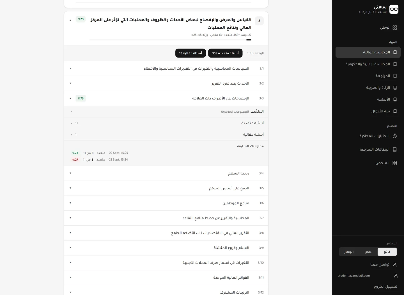The image size is (404, 295).
Task: Click clock icon for الاختبارات المحاكية
Action: click(x=395, y=136)
